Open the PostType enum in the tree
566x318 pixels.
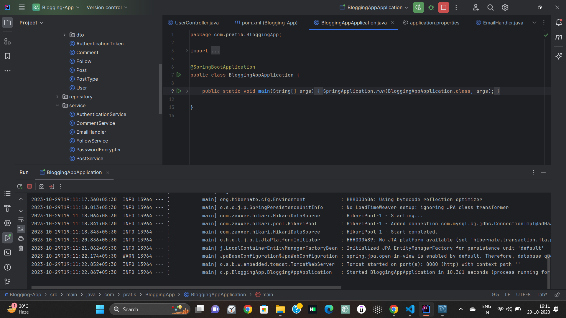87,79
